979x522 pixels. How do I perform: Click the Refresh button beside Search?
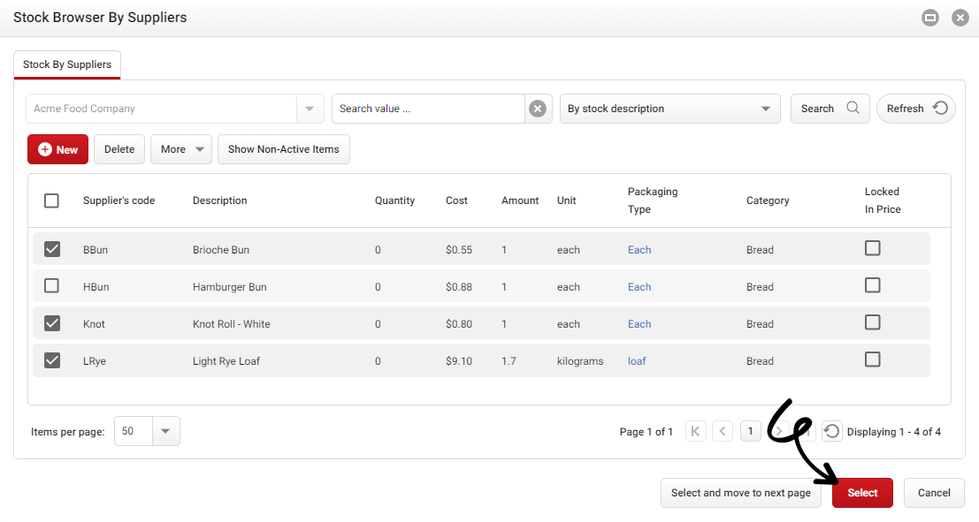pyautogui.click(x=916, y=109)
